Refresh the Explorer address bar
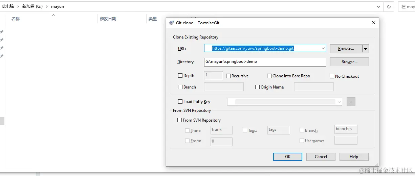This screenshot has height=176, width=415. click(389, 6)
